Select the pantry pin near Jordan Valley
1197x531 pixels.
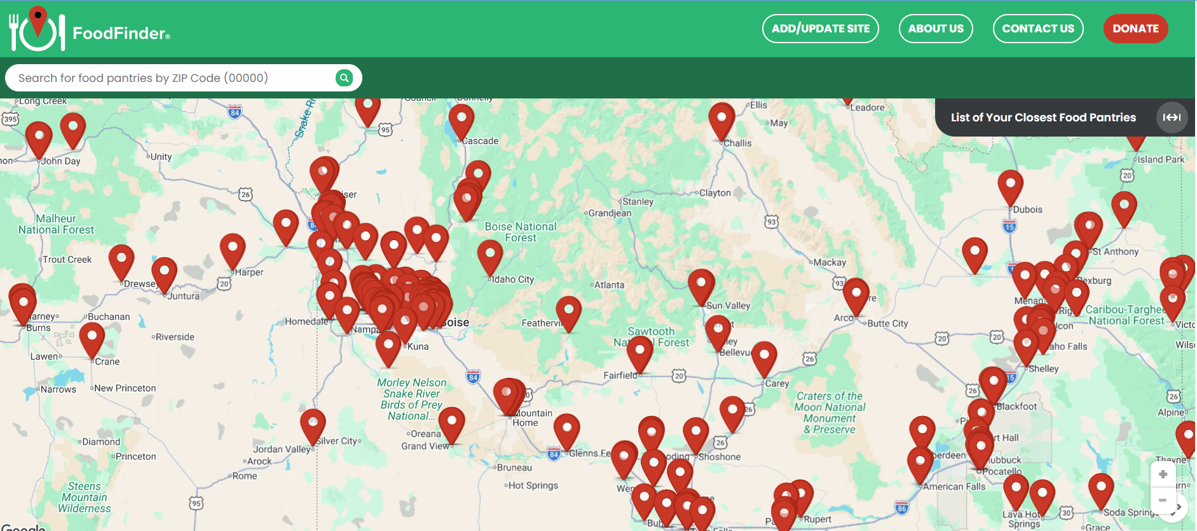click(313, 427)
